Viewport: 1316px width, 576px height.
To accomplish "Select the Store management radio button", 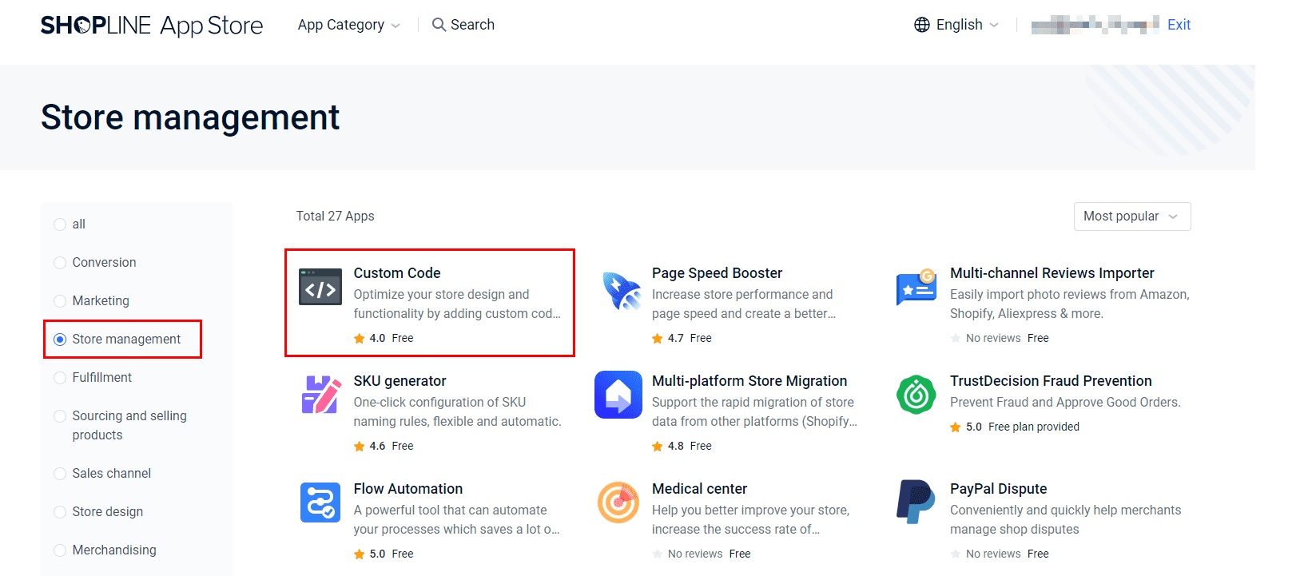I will [60, 340].
